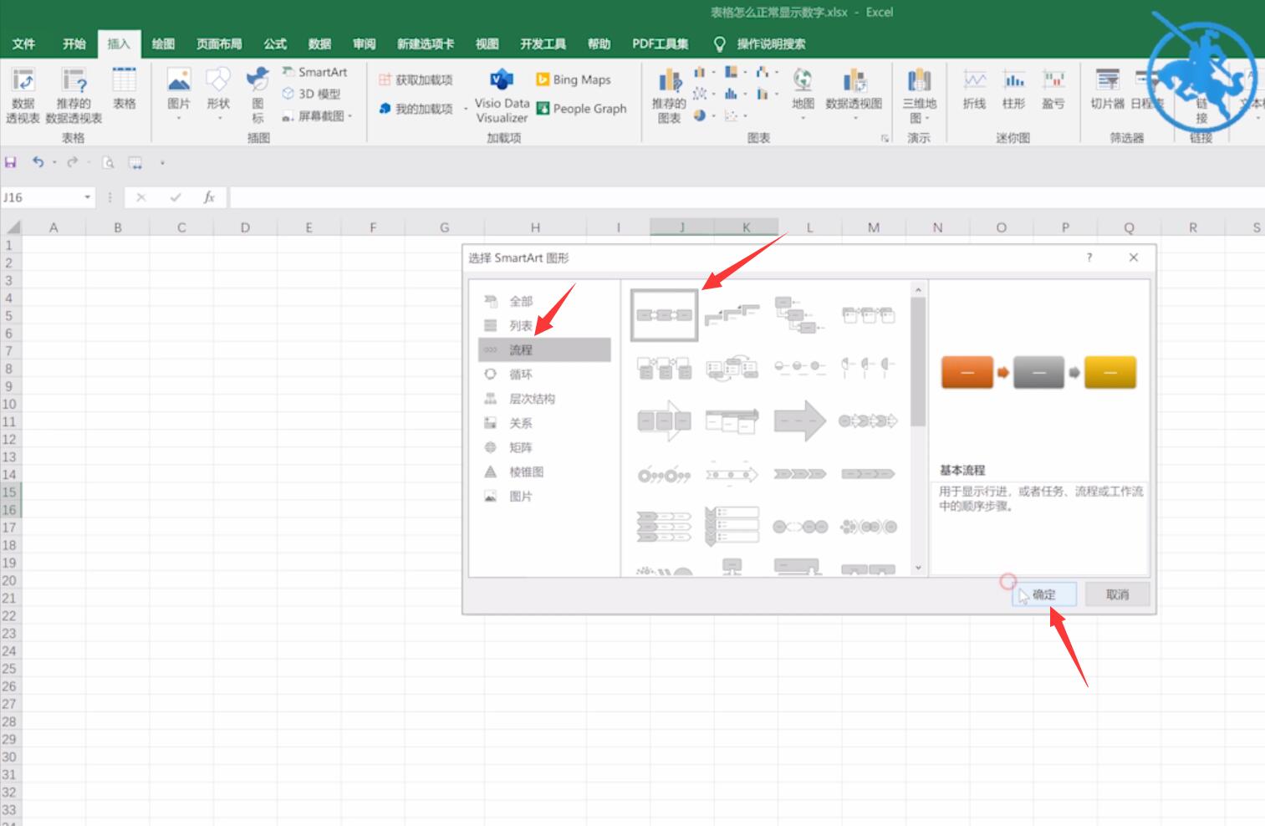
Task: Select the Process (流程) category
Action: (544, 349)
